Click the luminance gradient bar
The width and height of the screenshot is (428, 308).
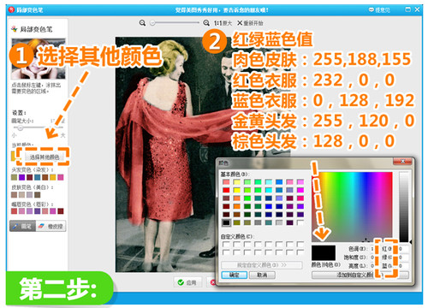(404, 207)
